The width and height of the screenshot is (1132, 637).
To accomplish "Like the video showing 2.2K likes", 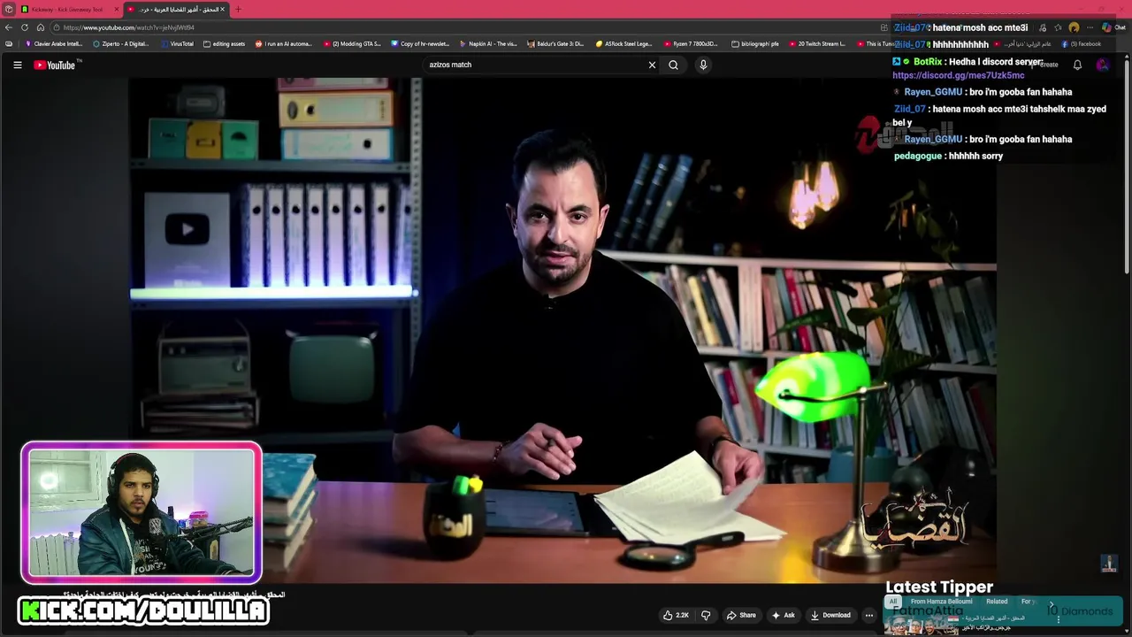I will click(x=676, y=615).
